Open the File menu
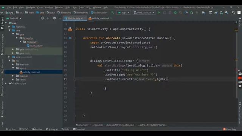The height and width of the screenshot is (136, 242). [x=9, y=8]
